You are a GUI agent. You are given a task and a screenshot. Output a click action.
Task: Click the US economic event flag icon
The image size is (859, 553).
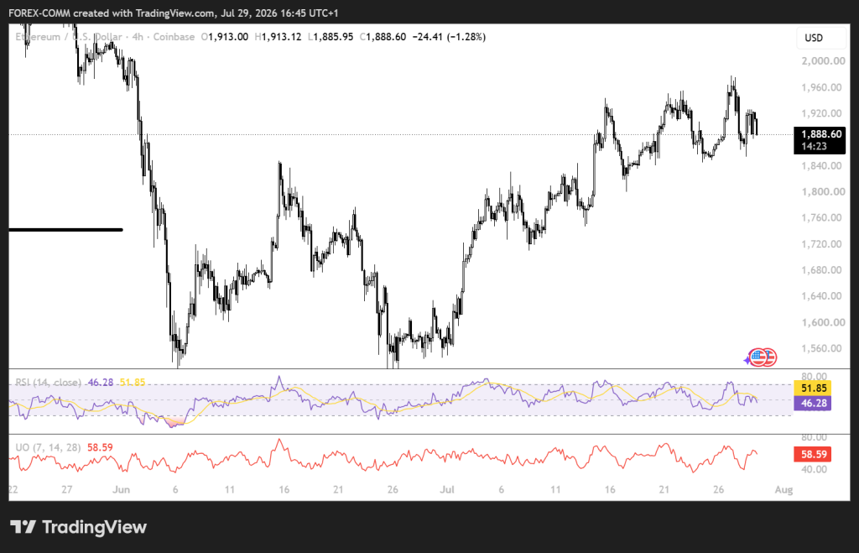757,357
